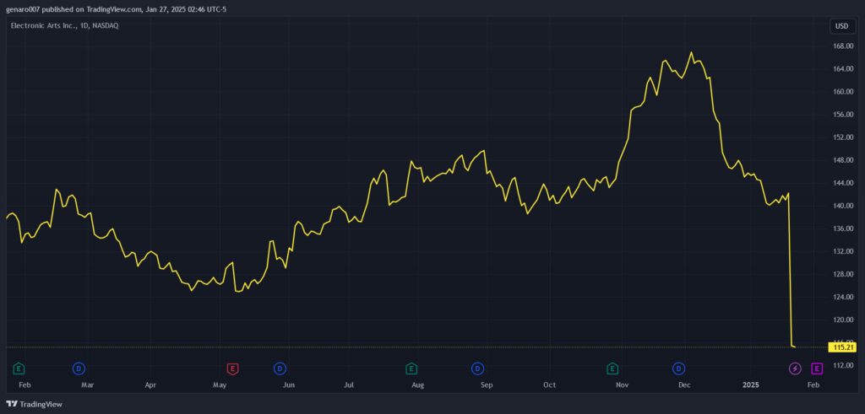The image size is (865, 414).
Task: Click the yellow 115.21 price label
Action: click(x=844, y=347)
